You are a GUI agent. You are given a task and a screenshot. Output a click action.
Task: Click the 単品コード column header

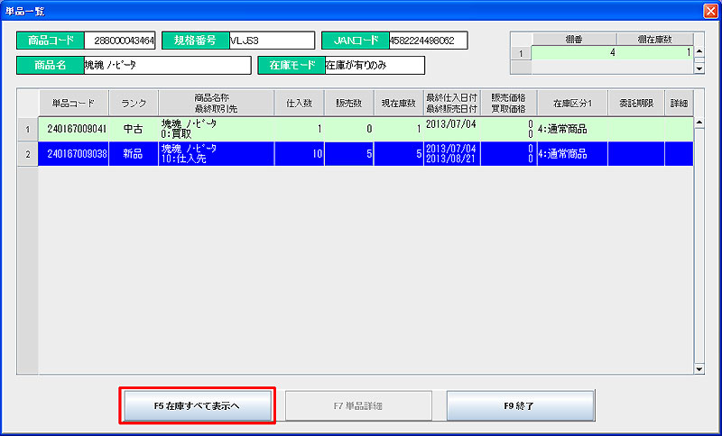[x=73, y=103]
